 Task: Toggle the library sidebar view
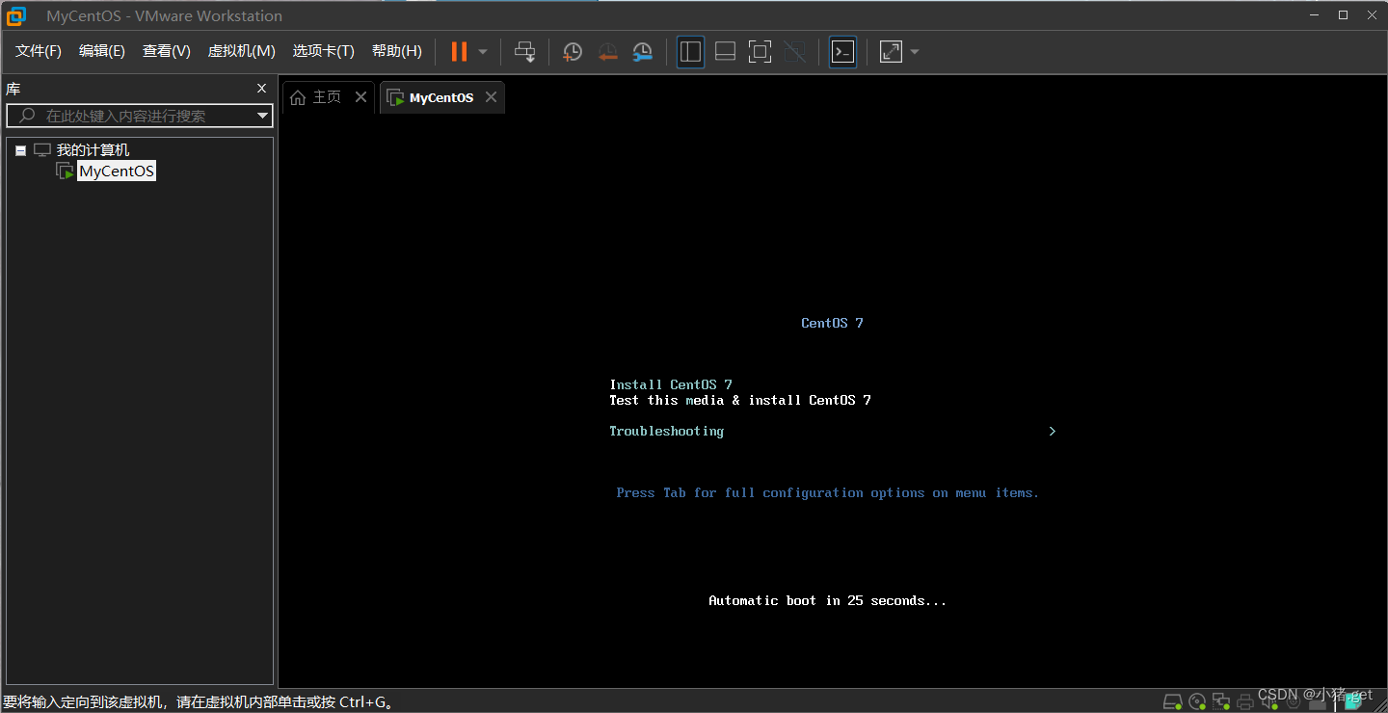click(690, 52)
